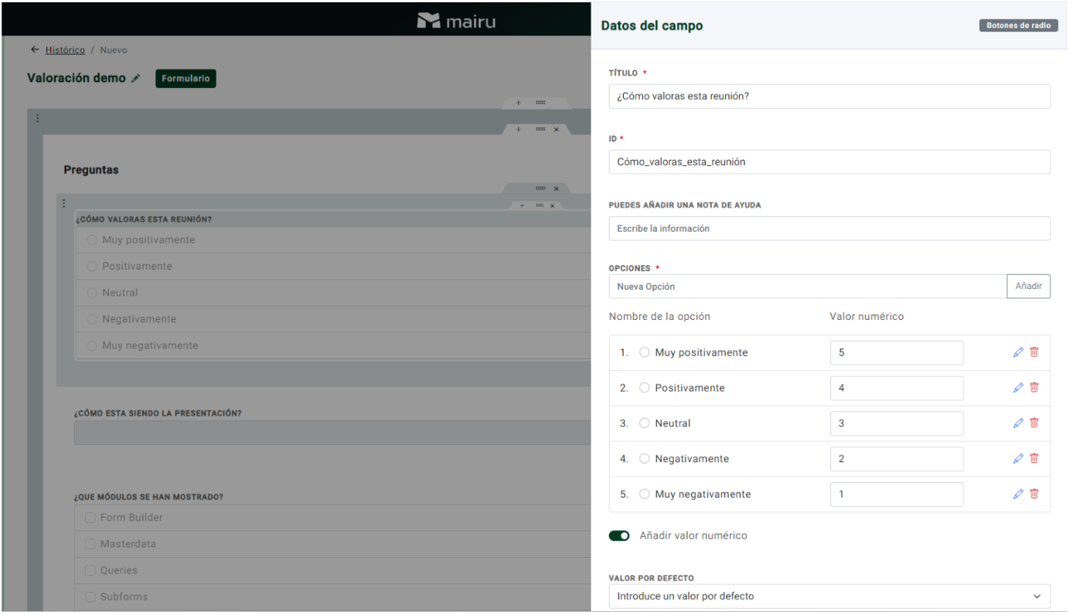The image size is (1069, 615).
Task: Disable the 'Añadir valor numérico' switch
Action: click(x=619, y=535)
